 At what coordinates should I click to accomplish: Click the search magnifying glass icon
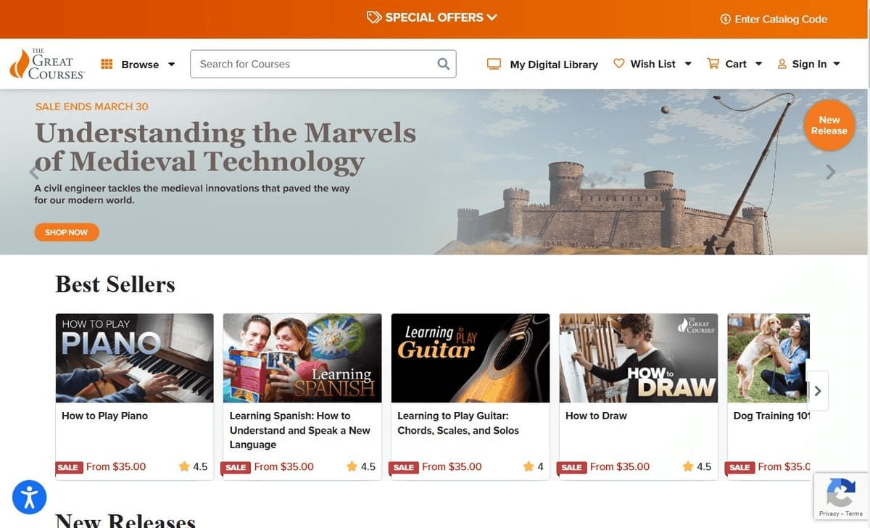(444, 64)
